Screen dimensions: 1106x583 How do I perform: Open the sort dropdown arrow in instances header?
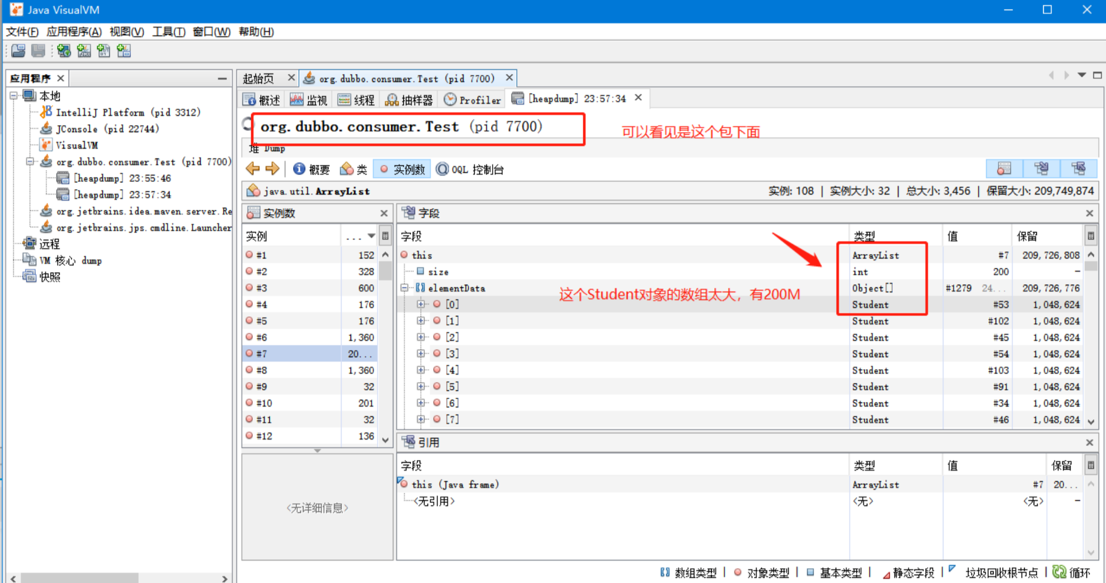click(x=372, y=236)
